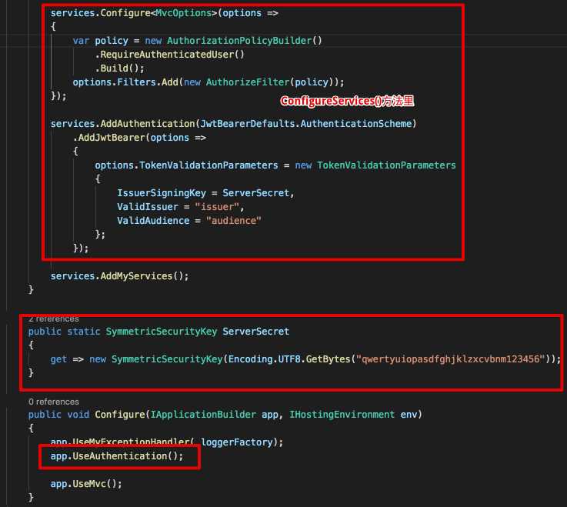Click 'Encoding.UTF8.GetBytes' call
Viewport: 567px width, 507px height.
click(289, 359)
